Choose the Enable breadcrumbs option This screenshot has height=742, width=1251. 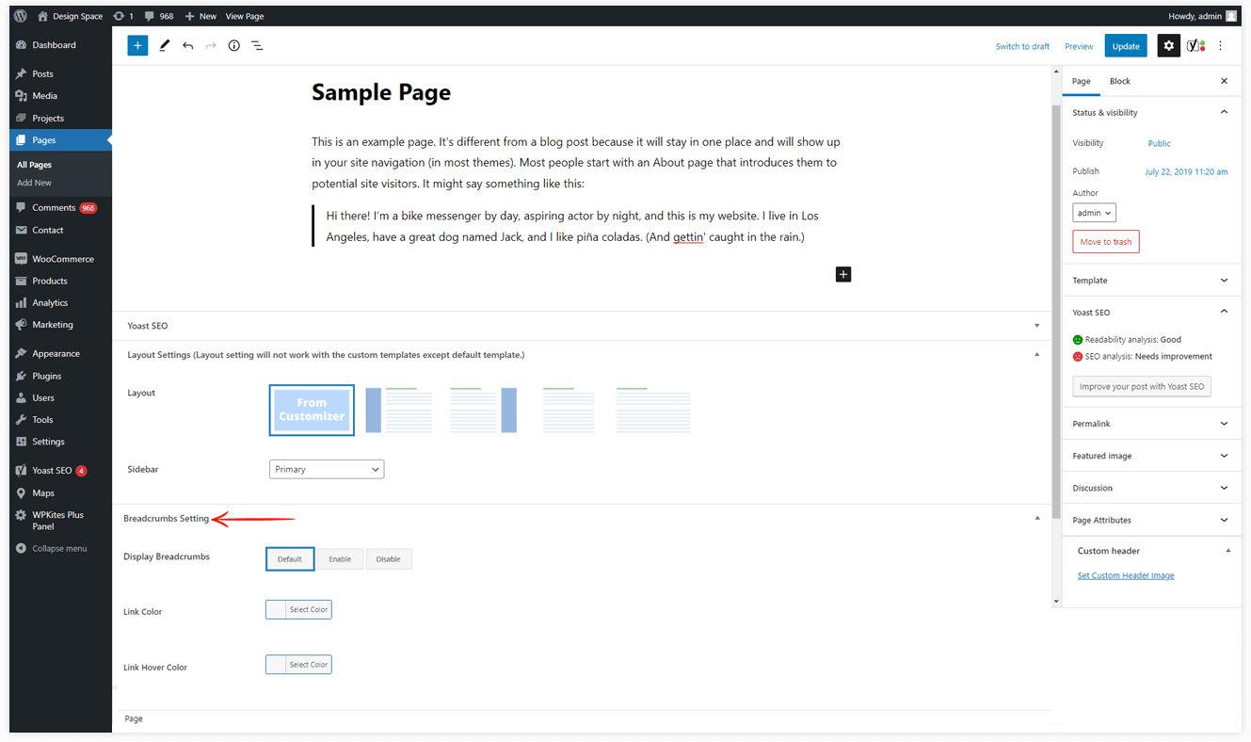tap(340, 559)
